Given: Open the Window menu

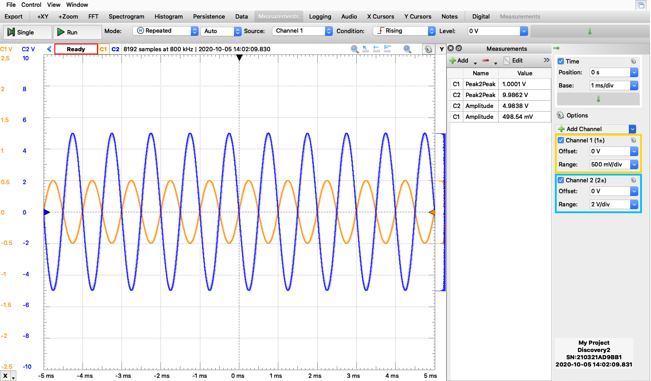Looking at the screenshot, I should pos(77,5).
